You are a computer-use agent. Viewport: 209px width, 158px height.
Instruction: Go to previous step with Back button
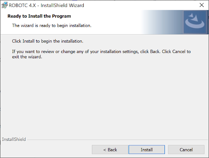click(110, 149)
